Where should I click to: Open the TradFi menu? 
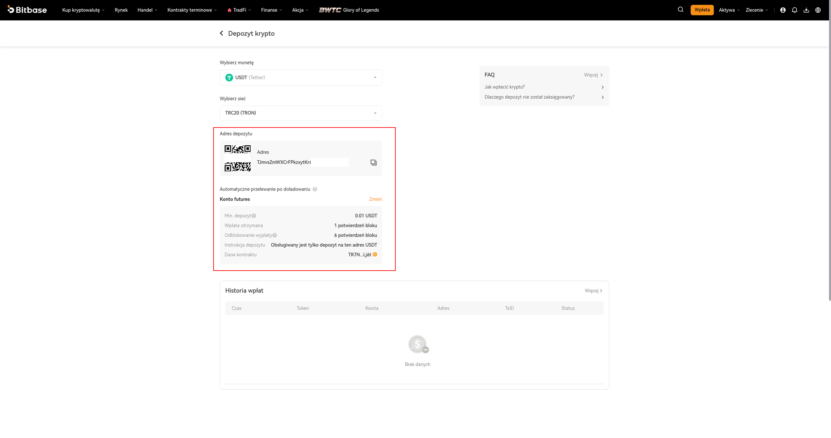[x=240, y=10]
